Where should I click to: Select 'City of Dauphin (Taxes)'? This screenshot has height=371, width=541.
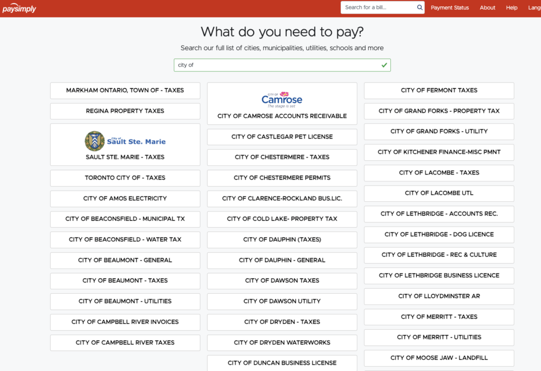point(282,239)
